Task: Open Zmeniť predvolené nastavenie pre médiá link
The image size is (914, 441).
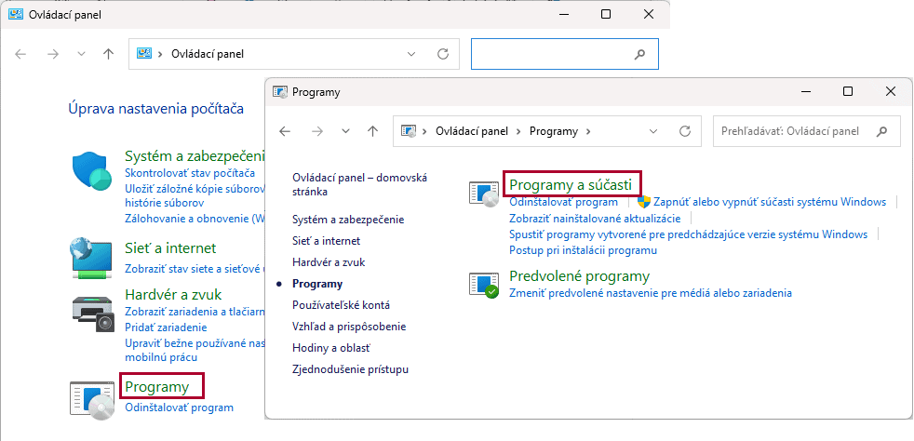Action: coord(650,293)
